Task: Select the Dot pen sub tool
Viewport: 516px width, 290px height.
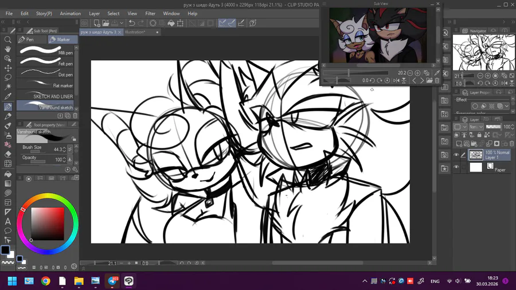Action: pos(45,73)
